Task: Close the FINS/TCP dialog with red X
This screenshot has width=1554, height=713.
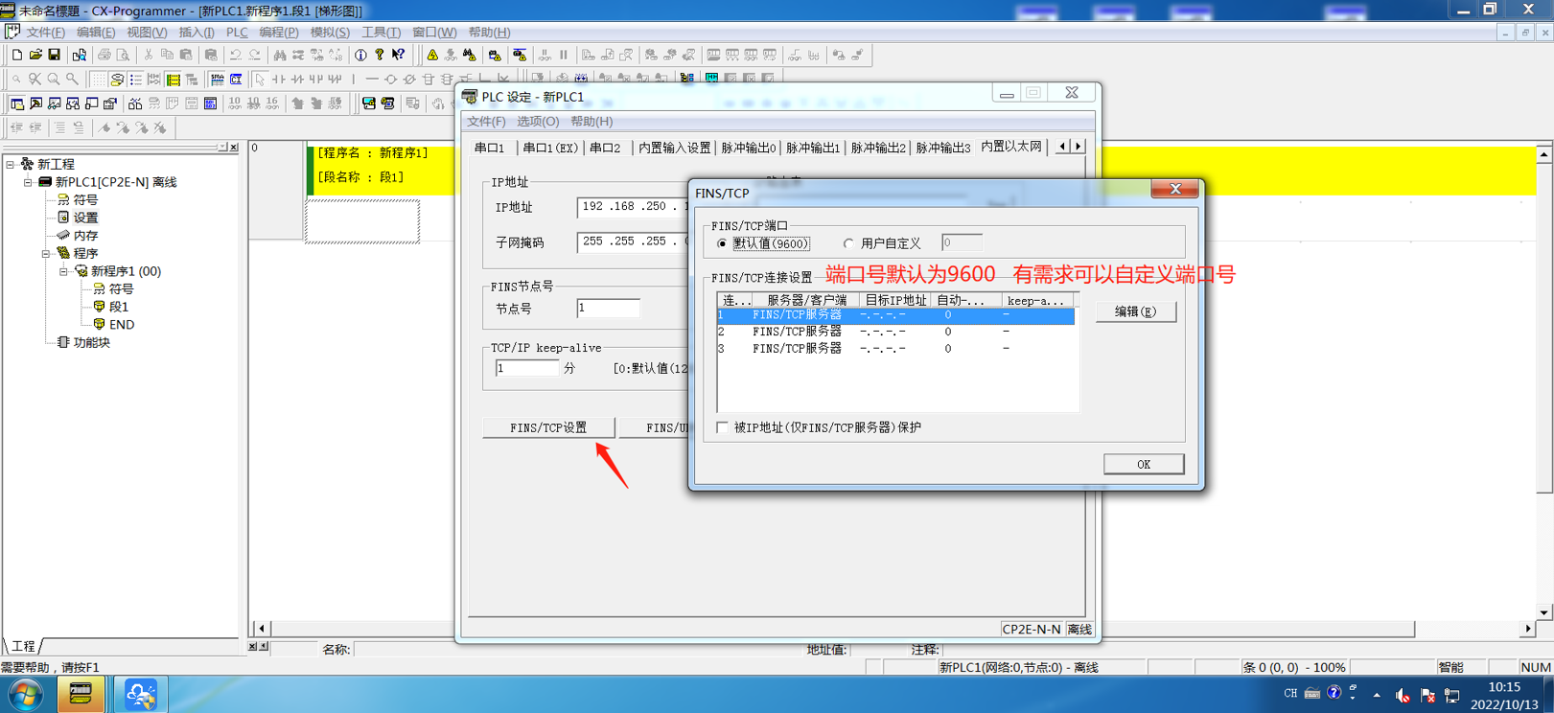Action: (x=1175, y=189)
